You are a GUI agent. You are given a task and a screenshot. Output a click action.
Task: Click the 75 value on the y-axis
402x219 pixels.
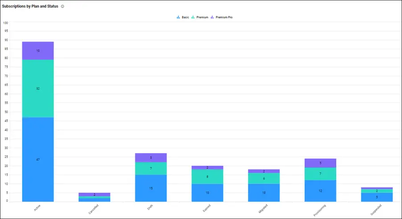pyautogui.click(x=6, y=67)
